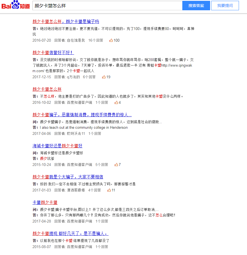This screenshot has width=247, height=255.
Task: Open result 颜夕卡盟信誉好不好！
Action: pos(53,52)
